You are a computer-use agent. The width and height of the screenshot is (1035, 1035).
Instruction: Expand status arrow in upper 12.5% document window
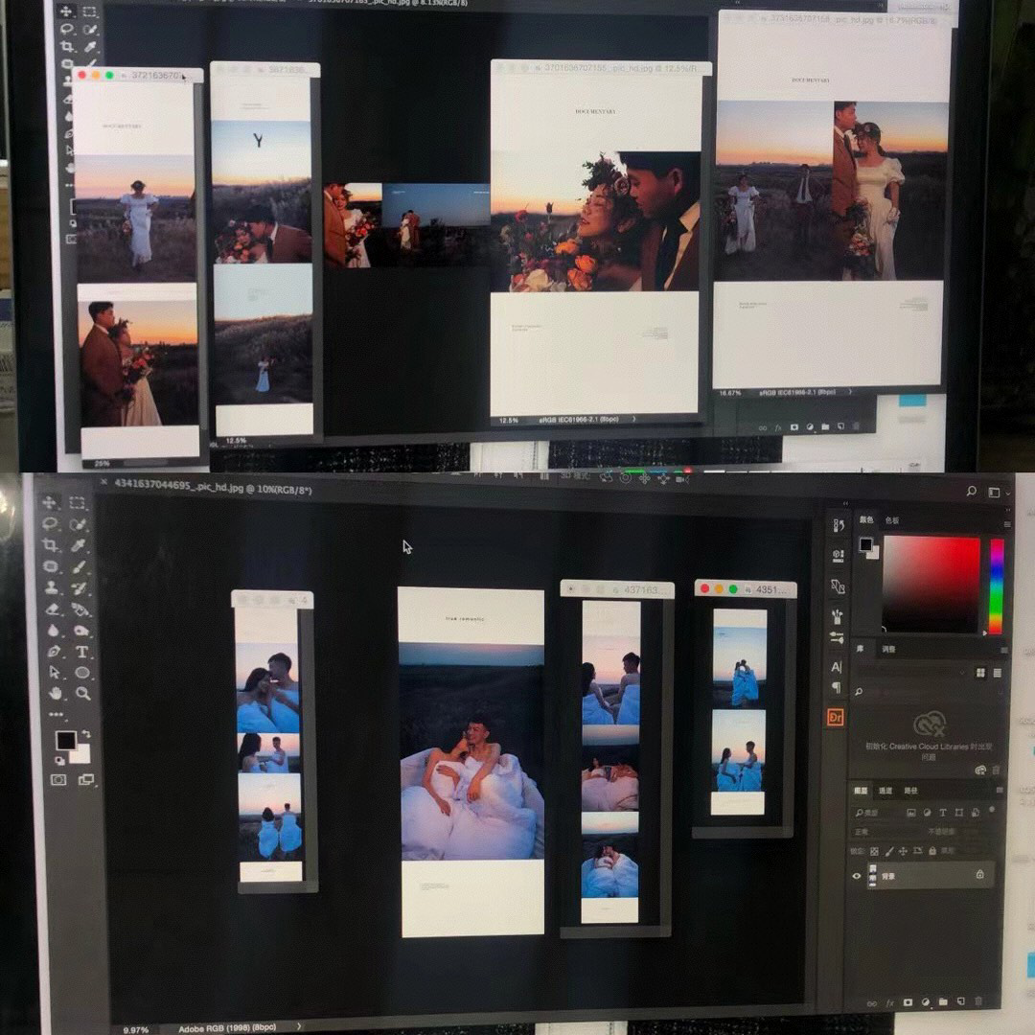coord(634,419)
